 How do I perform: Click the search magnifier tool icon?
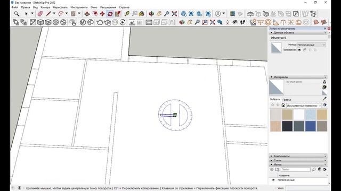[17, 14]
